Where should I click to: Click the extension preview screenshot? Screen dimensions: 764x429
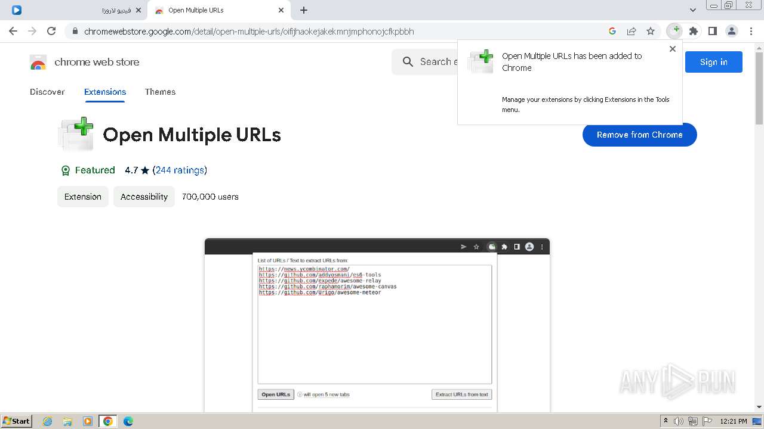[x=377, y=325]
